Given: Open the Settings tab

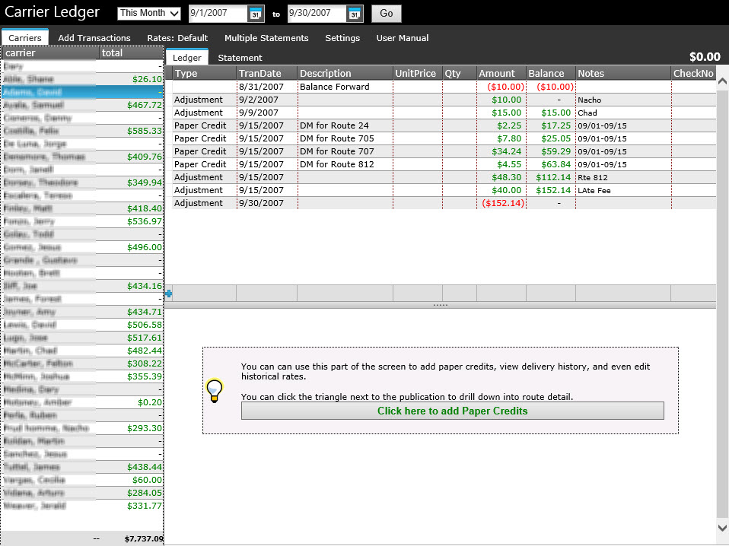Looking at the screenshot, I should click(x=342, y=38).
